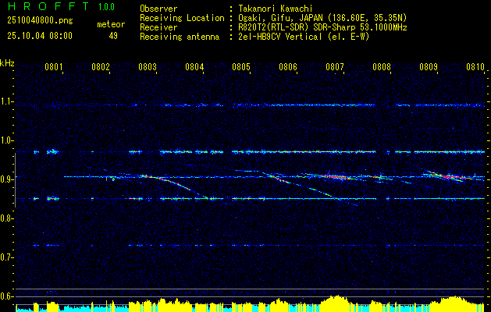Select the 0.9 kHz axis label
Image resolution: width=491 pixels, height=312 pixels.
tap(6, 179)
